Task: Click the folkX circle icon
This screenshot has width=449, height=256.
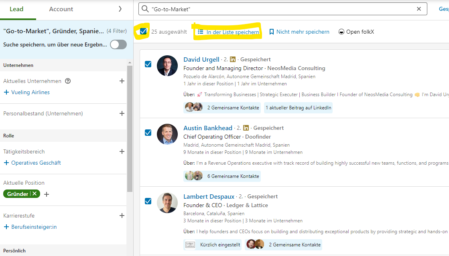Action: 341,32
